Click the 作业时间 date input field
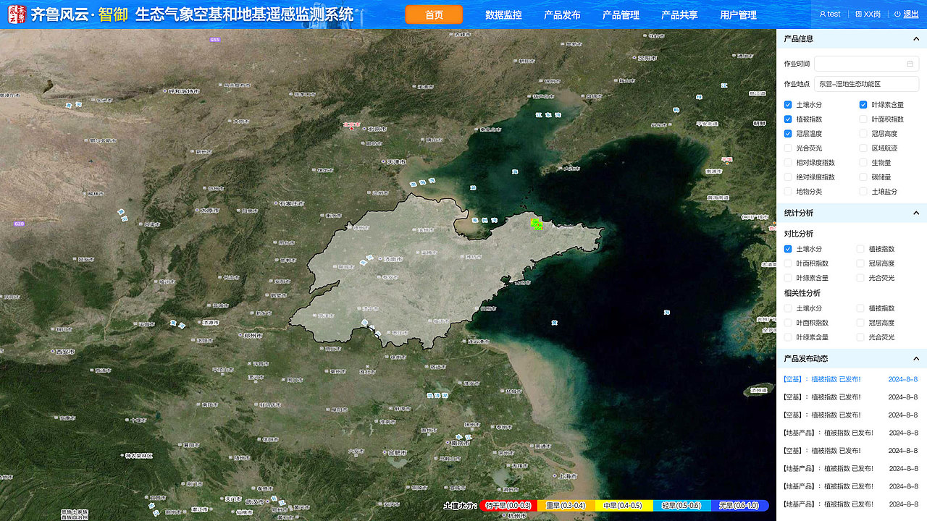Image resolution: width=927 pixels, height=521 pixels. (x=866, y=64)
